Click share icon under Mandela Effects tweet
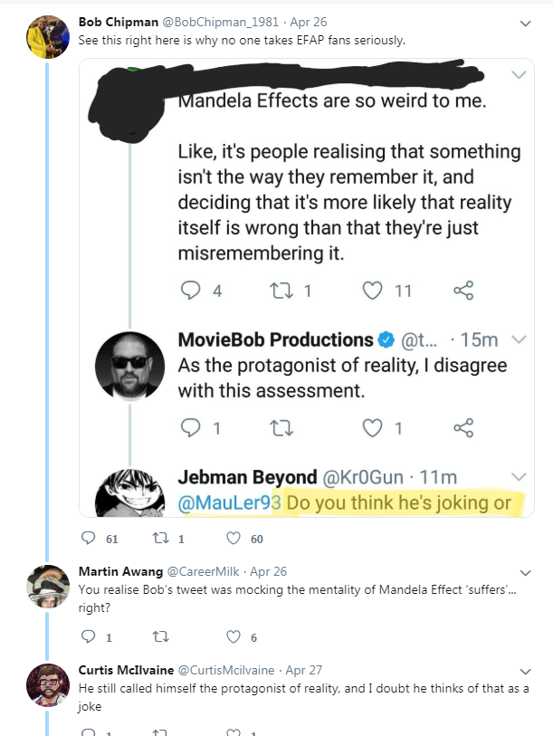 pyautogui.click(x=463, y=291)
